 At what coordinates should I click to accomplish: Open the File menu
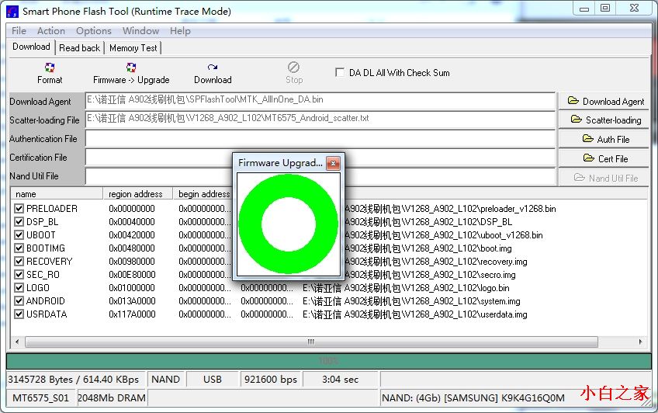(x=19, y=30)
